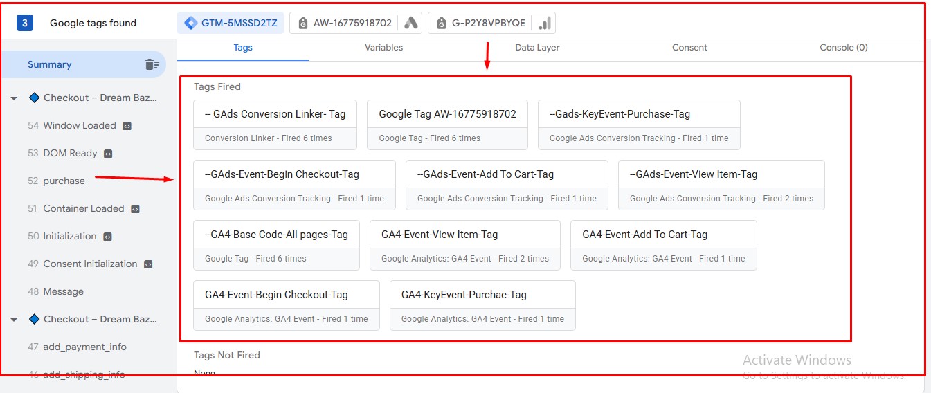
Task: Click code icon beside Window Loaded
Action: pyautogui.click(x=127, y=126)
